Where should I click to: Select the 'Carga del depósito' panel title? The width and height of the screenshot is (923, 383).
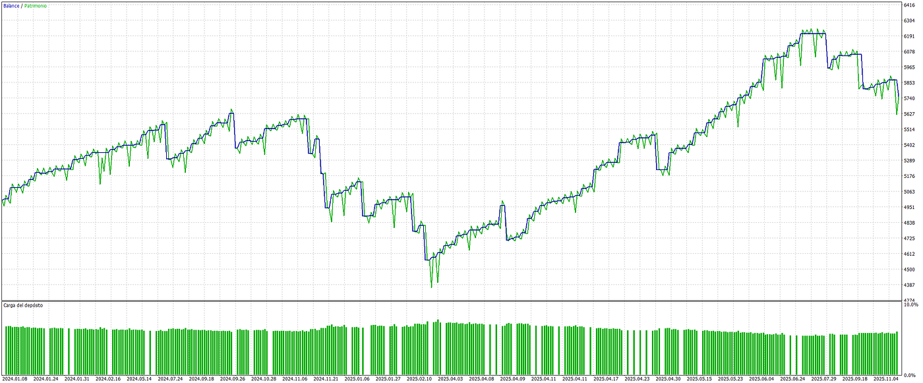point(23,306)
